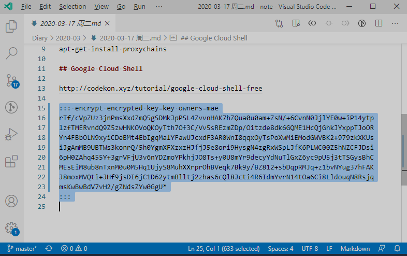Click the feedback icon in status bar
This screenshot has height=256, width=407.
[x=382, y=248]
